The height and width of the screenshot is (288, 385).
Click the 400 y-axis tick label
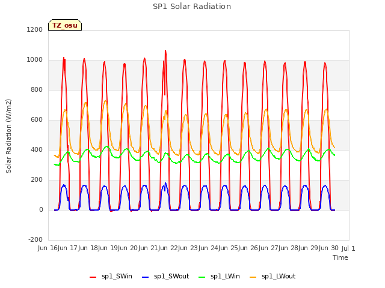(x=37, y=149)
